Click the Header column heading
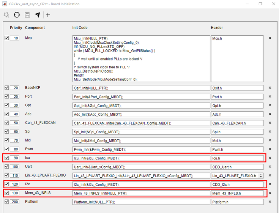The width and height of the screenshot is (279, 213). tap(217, 28)
